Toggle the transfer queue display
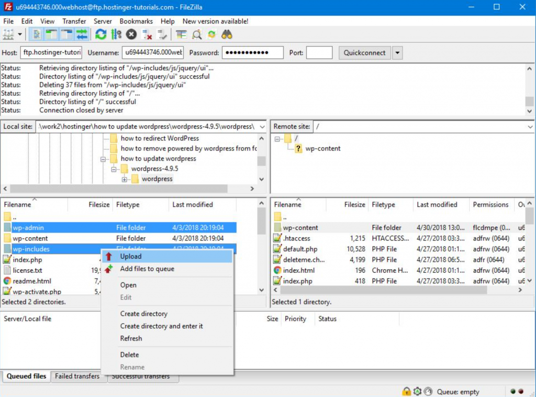The image size is (536, 397). (x=82, y=35)
